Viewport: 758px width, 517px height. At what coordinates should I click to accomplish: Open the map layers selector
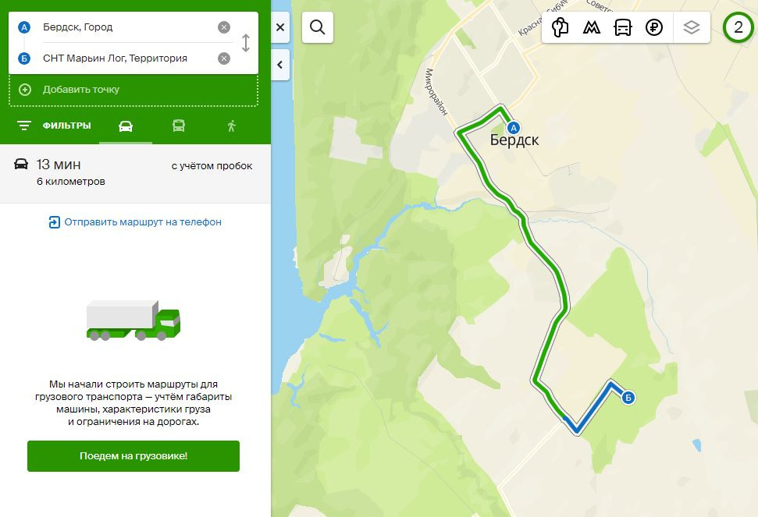(x=691, y=27)
